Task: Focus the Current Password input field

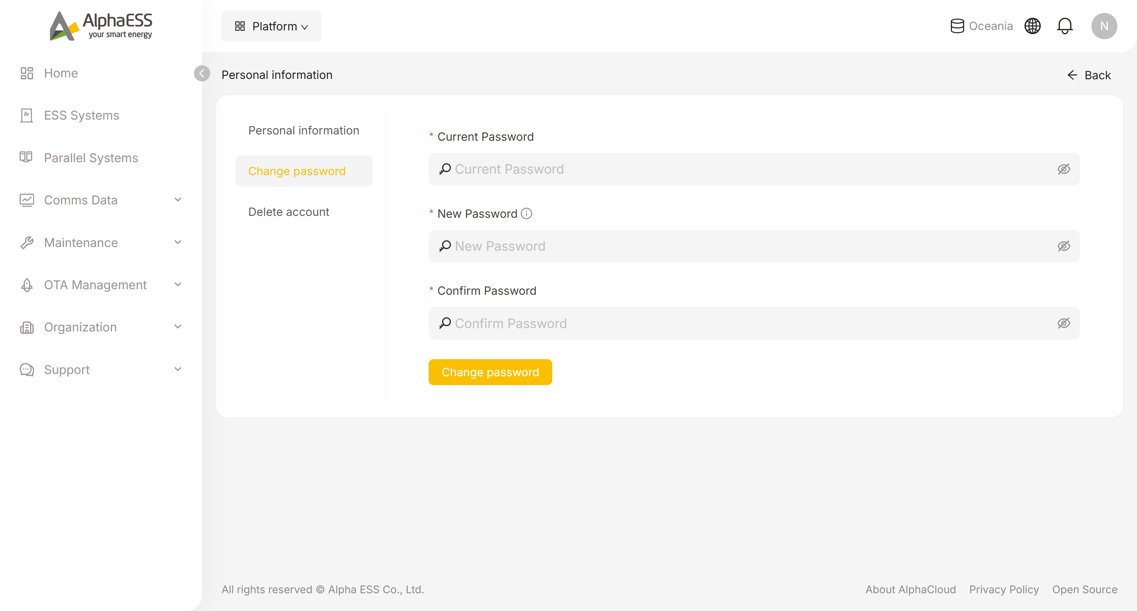Action: click(754, 169)
